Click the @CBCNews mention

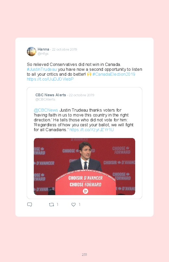pyautogui.click(x=46, y=110)
